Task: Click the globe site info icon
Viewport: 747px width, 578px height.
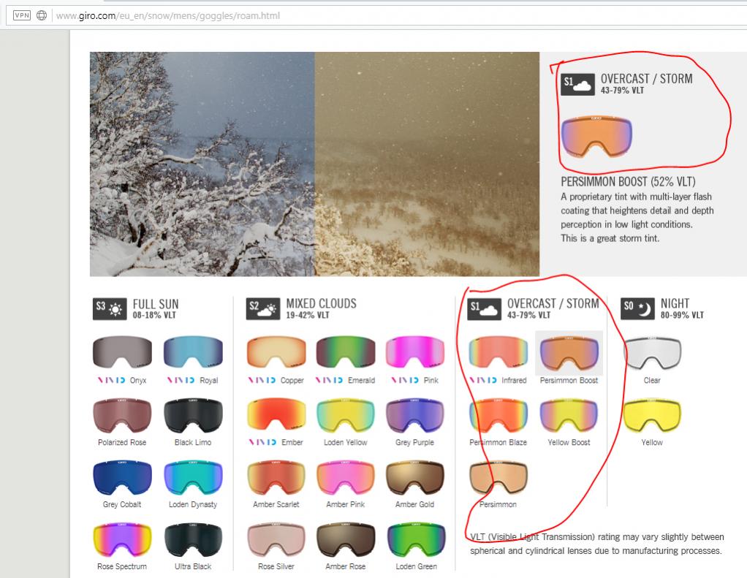Action: click(x=42, y=15)
